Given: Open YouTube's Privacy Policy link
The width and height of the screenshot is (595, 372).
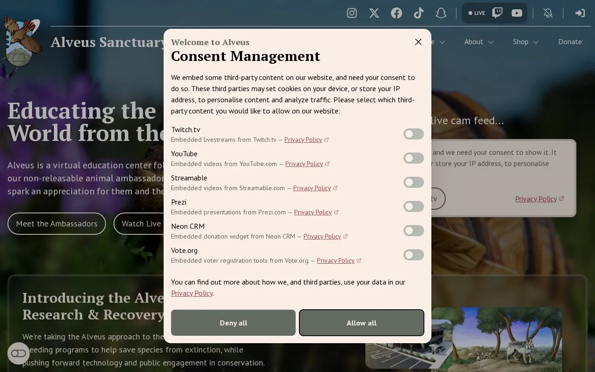Looking at the screenshot, I should [304, 164].
